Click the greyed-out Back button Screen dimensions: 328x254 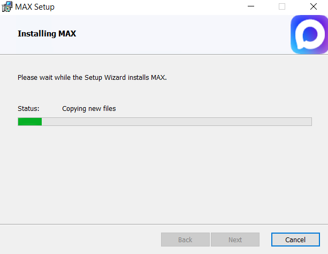click(x=185, y=240)
